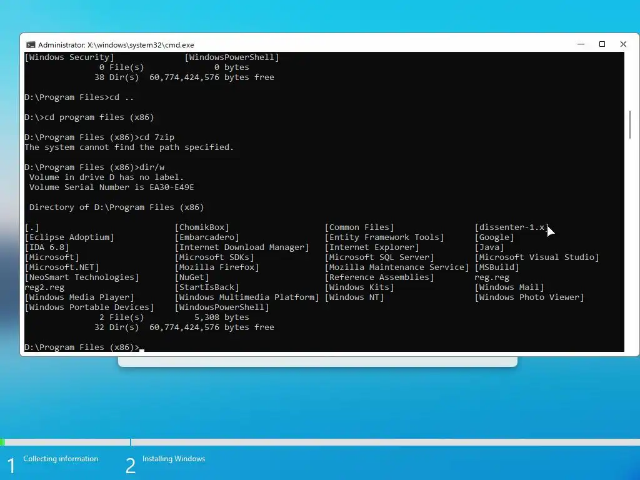Click the '[MSBuild]' directory entry

click(497, 267)
